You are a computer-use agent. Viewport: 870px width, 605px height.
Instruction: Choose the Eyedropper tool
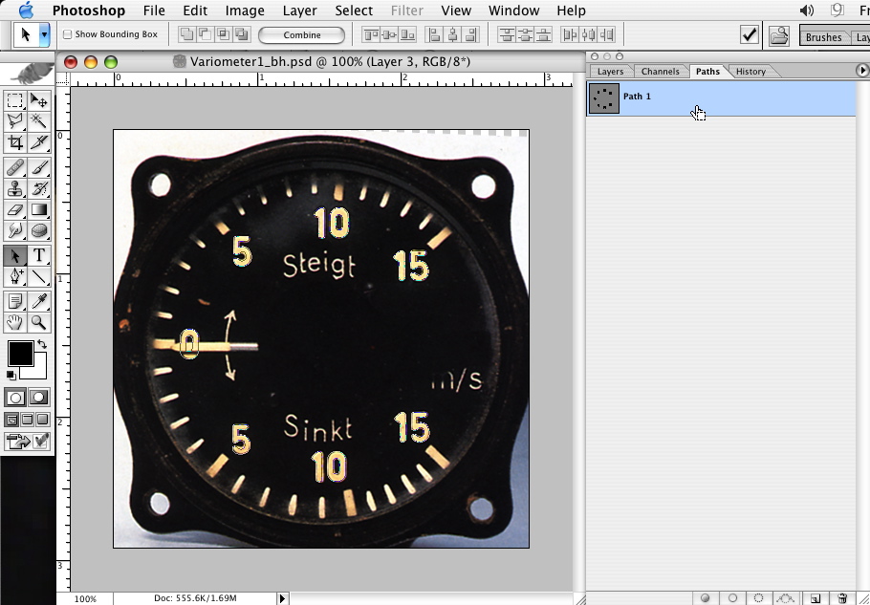pyautogui.click(x=39, y=301)
